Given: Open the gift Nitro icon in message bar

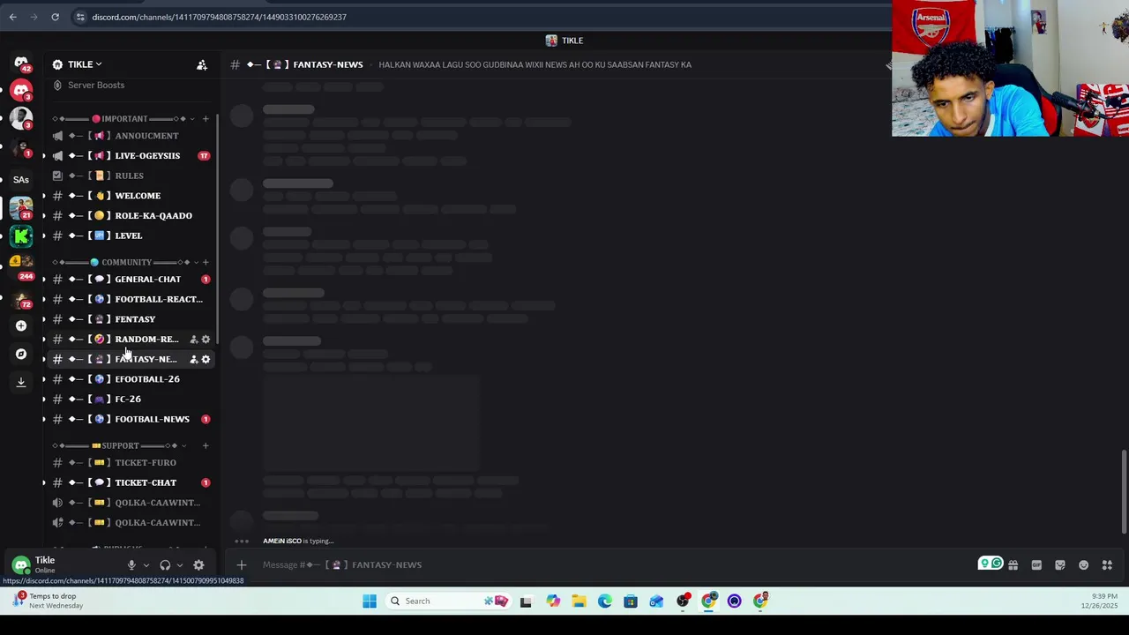Looking at the screenshot, I should click(x=1013, y=565).
